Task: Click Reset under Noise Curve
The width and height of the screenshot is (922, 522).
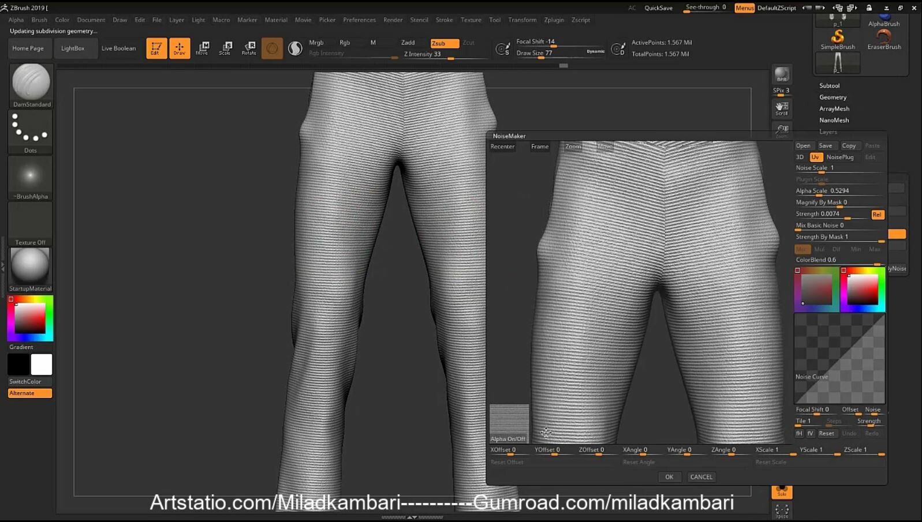Action: pyautogui.click(x=826, y=434)
